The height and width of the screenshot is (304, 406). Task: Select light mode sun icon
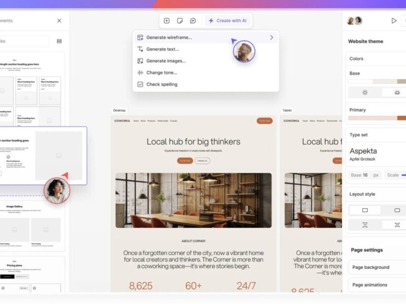pyautogui.click(x=365, y=93)
